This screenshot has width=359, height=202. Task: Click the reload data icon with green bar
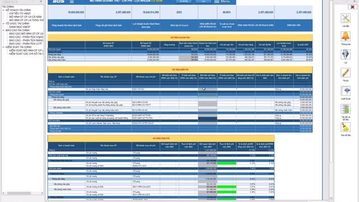pos(346,109)
